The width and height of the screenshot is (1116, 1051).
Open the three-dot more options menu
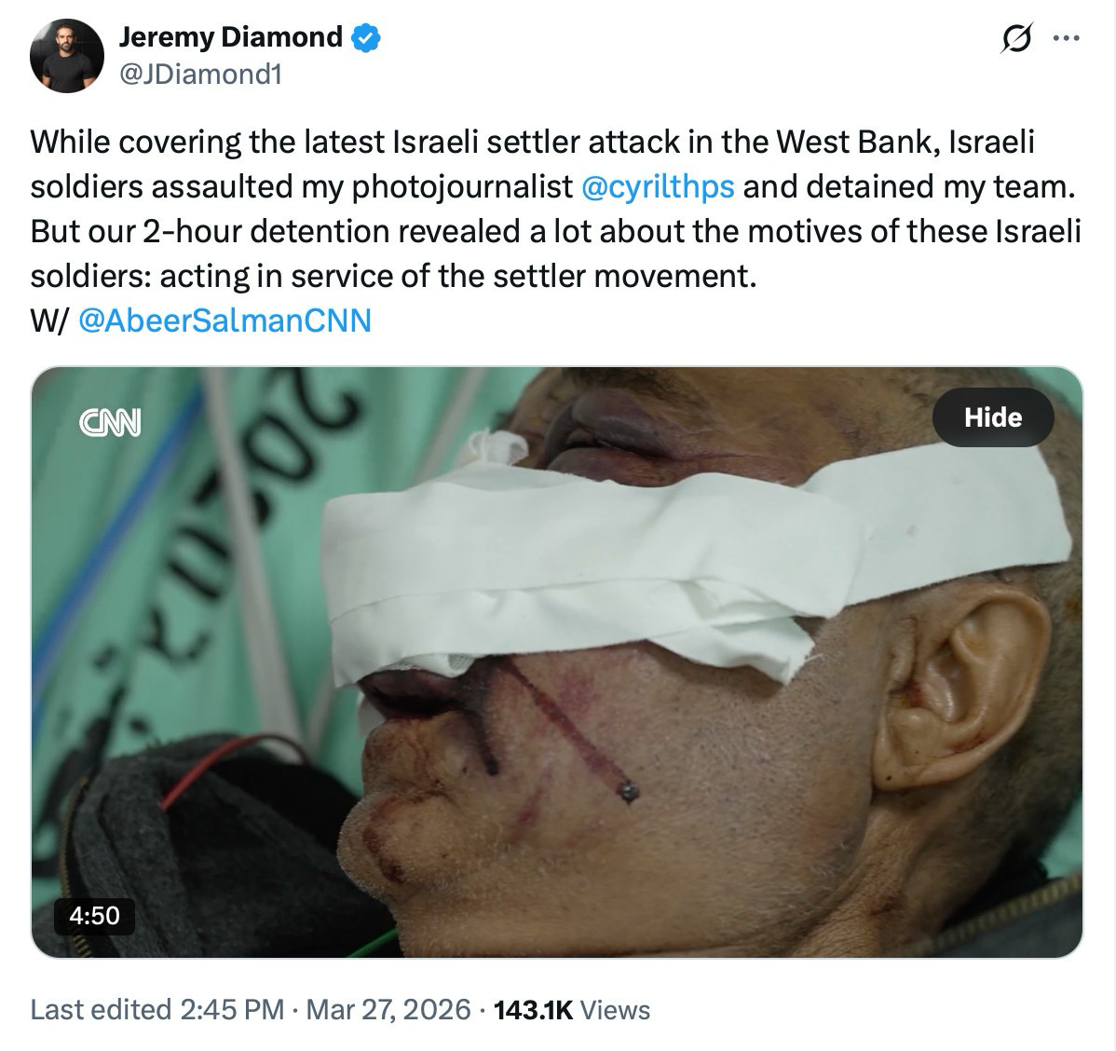pos(1066,39)
